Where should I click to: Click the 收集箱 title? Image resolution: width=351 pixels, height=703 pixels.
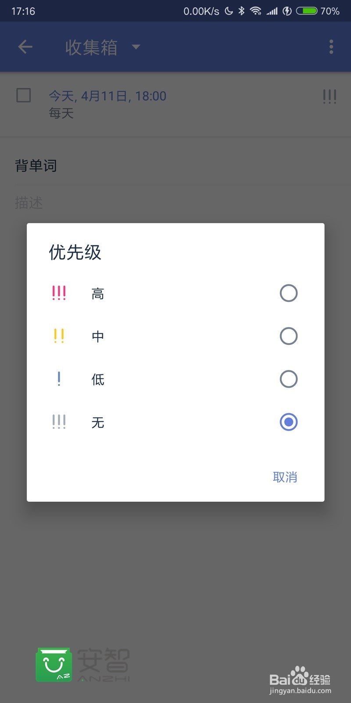[x=91, y=47]
